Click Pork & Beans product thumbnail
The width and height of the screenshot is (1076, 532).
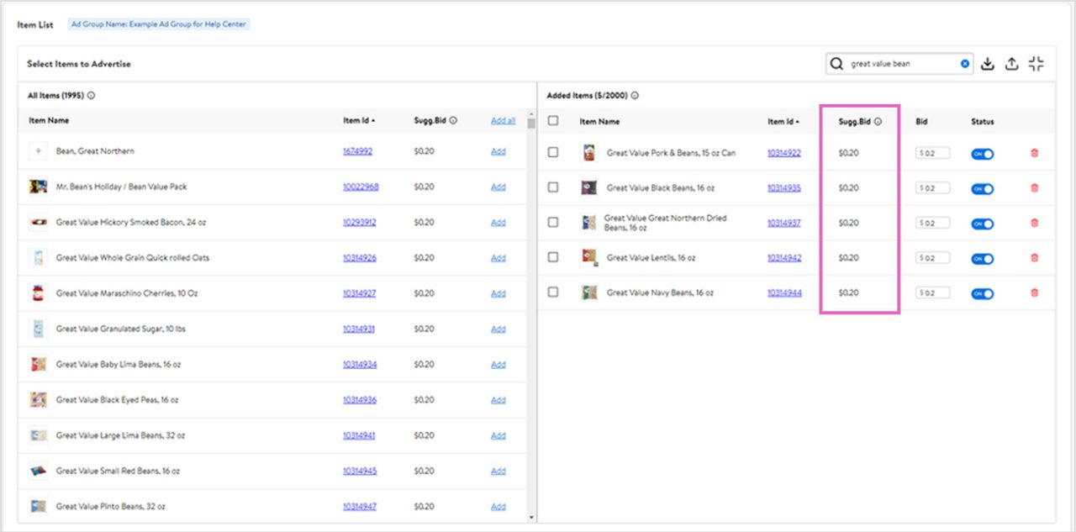(x=589, y=152)
